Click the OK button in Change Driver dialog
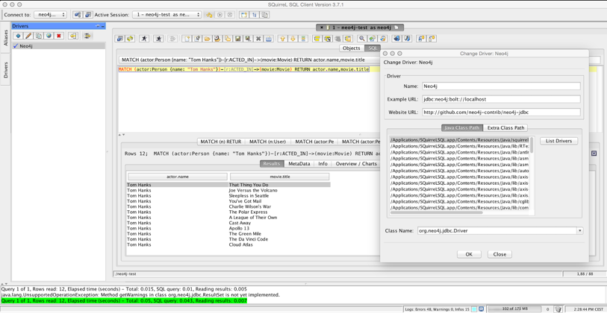The width and height of the screenshot is (607, 313). (469, 255)
